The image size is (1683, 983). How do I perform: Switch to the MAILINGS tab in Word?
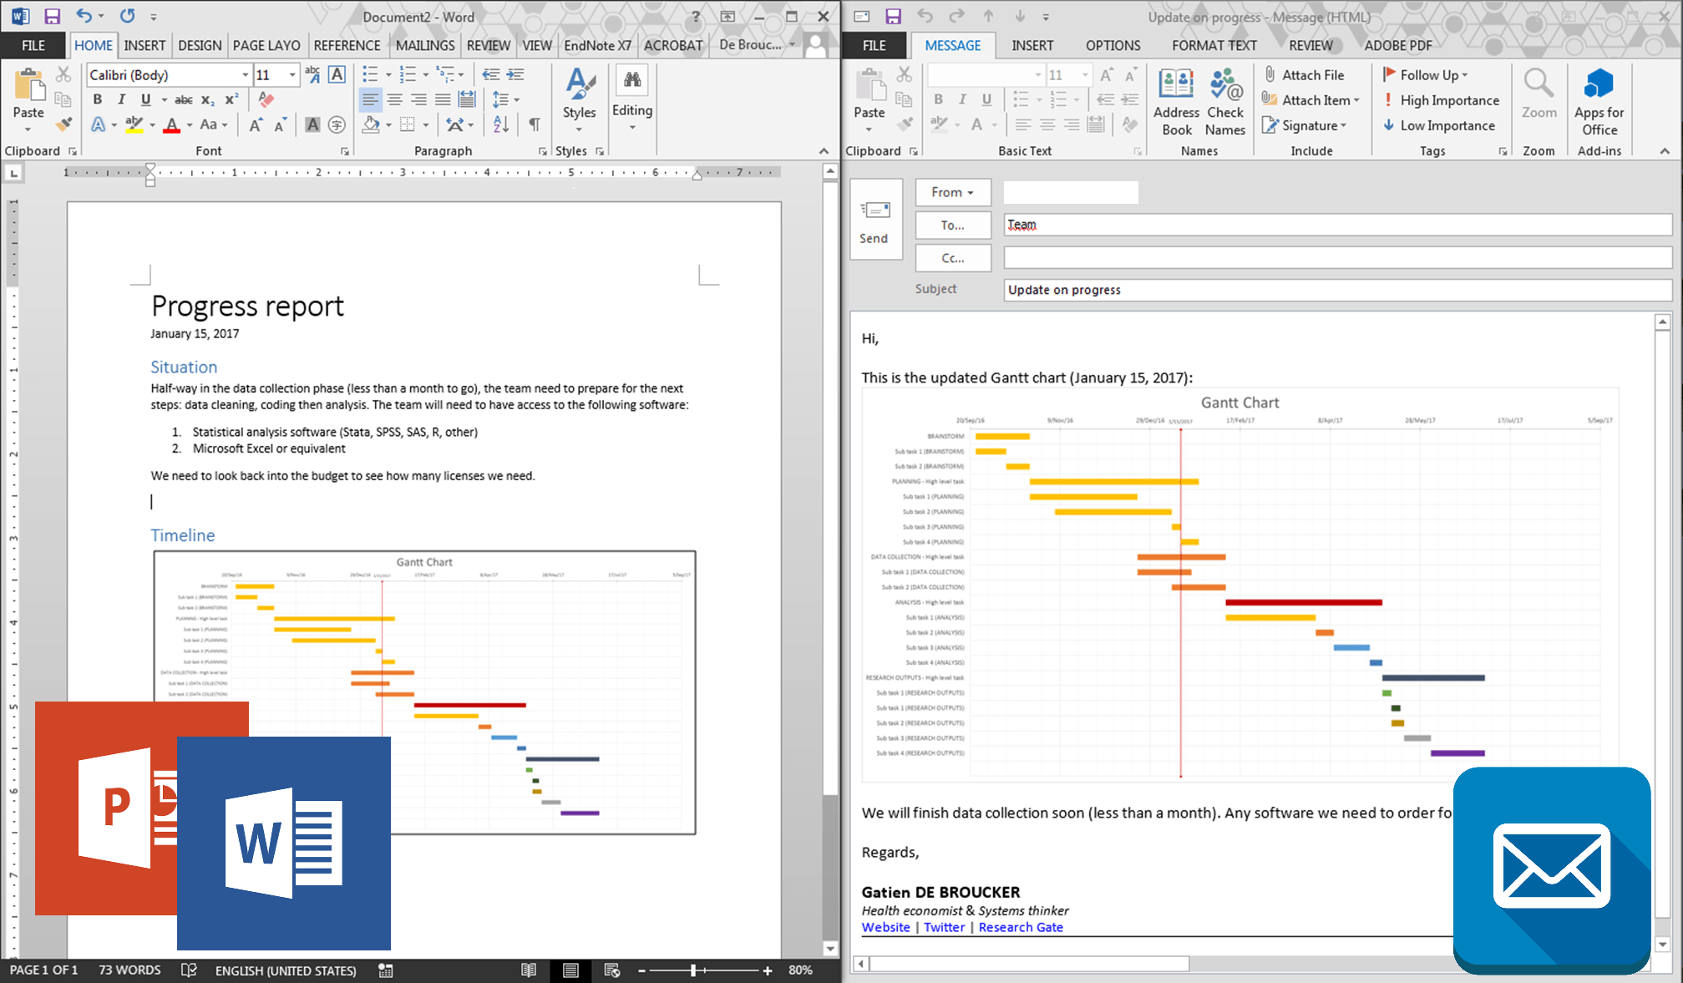pos(425,46)
